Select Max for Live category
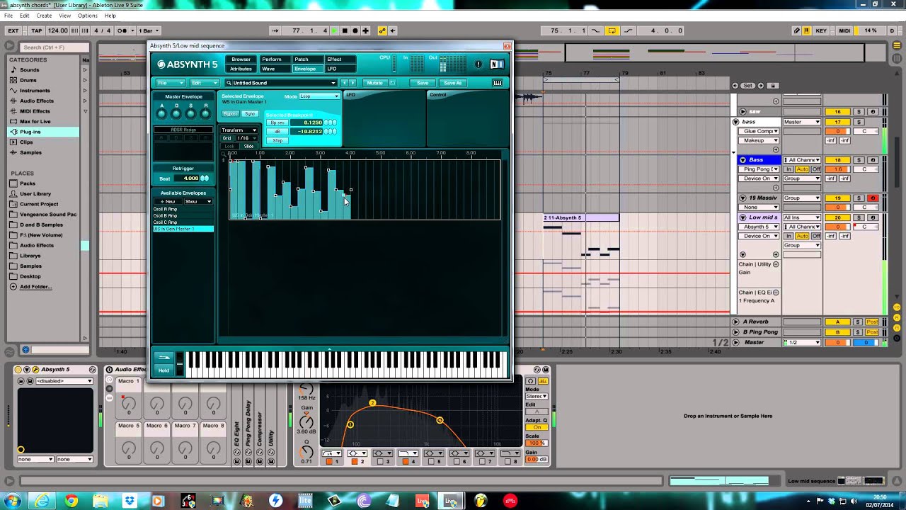Screen dimensions: 906x510 (x=35, y=121)
